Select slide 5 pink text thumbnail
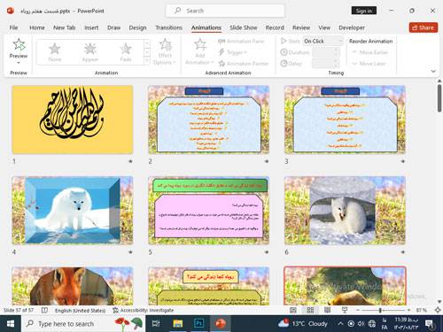 tap(208, 211)
